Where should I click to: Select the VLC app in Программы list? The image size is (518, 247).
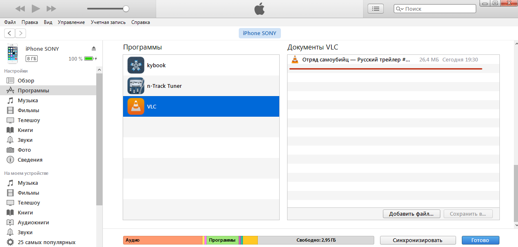coord(201,106)
